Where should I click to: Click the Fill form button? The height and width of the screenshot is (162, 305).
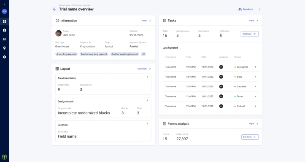pyautogui.click(x=250, y=137)
